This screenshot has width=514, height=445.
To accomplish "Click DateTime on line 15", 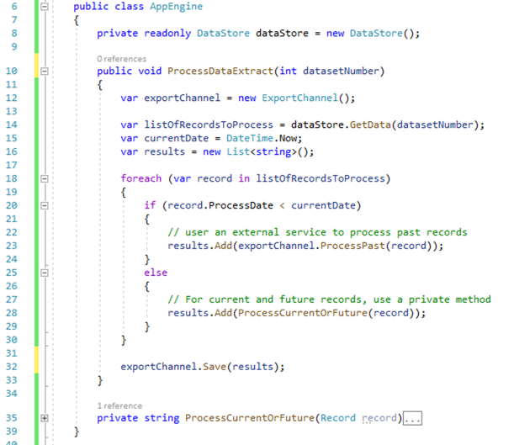I will pos(250,138).
